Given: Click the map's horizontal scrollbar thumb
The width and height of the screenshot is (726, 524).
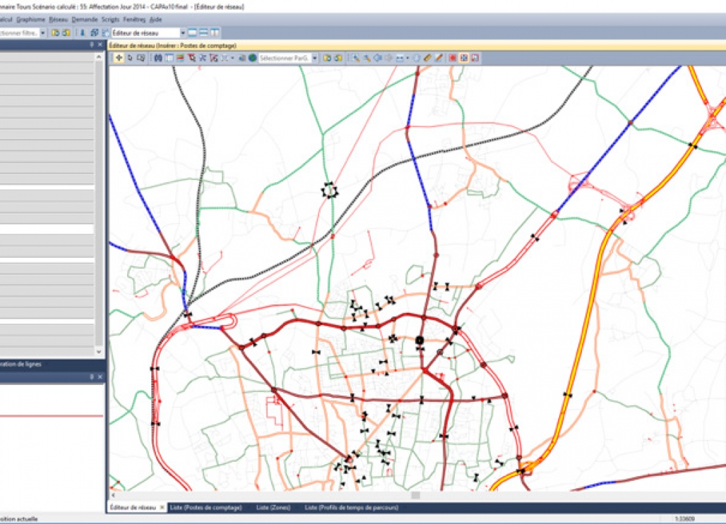Looking at the screenshot, I should 415,496.
